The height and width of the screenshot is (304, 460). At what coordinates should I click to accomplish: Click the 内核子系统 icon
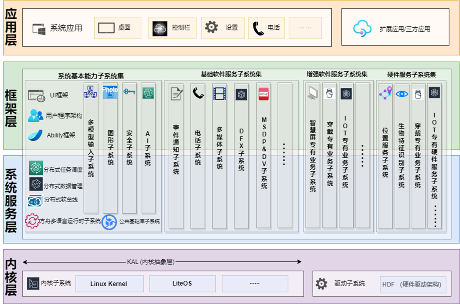33,284
